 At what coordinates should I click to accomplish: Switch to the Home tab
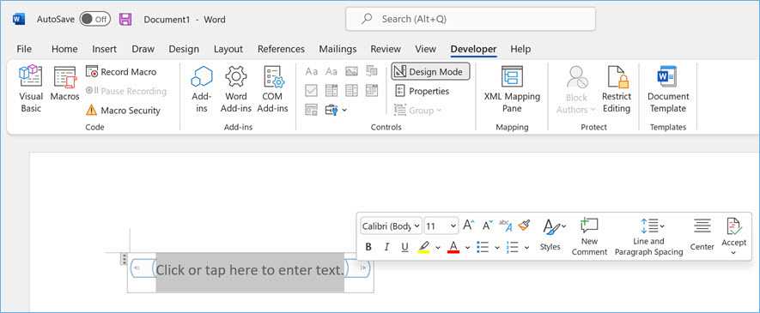(64, 49)
